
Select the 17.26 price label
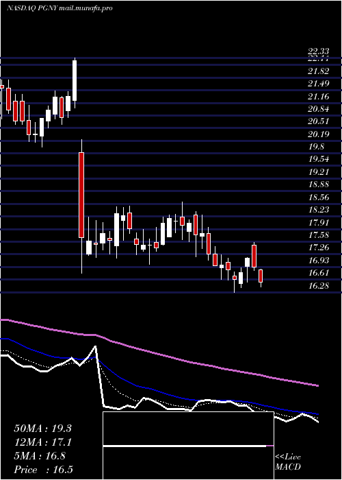pyautogui.click(x=319, y=248)
